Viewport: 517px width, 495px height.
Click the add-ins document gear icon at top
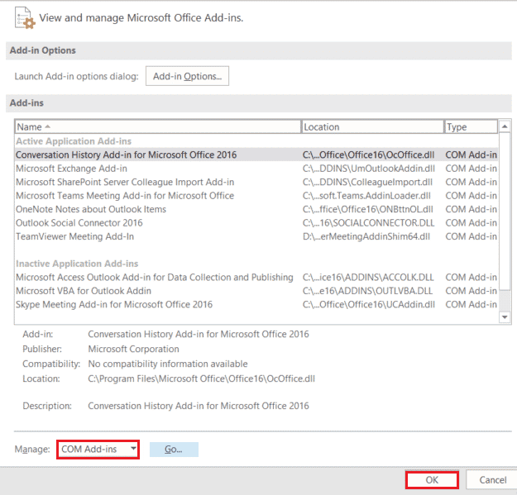point(25,18)
